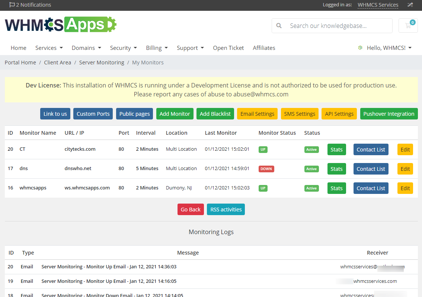Click Monitor Up Email log at 14:36:03
The height and width of the screenshot is (297, 422).
[x=109, y=266]
